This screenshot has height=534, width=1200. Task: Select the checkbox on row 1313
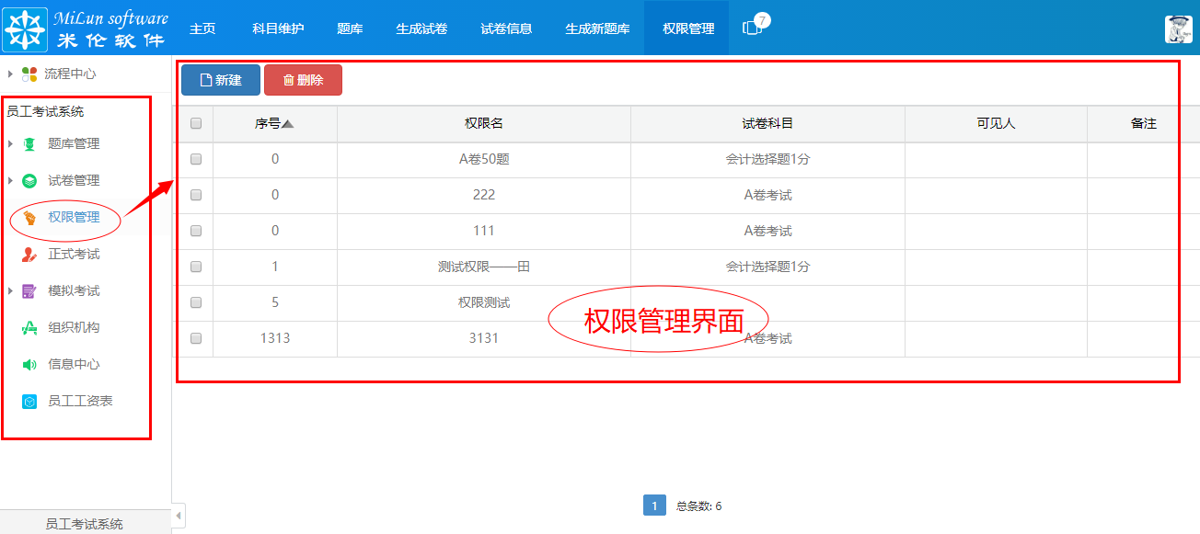coord(194,338)
